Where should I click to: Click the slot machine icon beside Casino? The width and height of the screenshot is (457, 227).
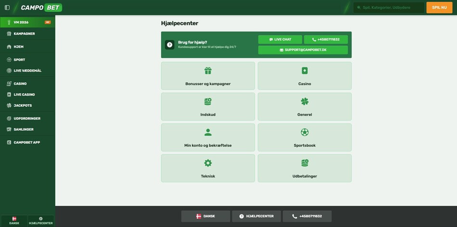pyautogui.click(x=9, y=84)
